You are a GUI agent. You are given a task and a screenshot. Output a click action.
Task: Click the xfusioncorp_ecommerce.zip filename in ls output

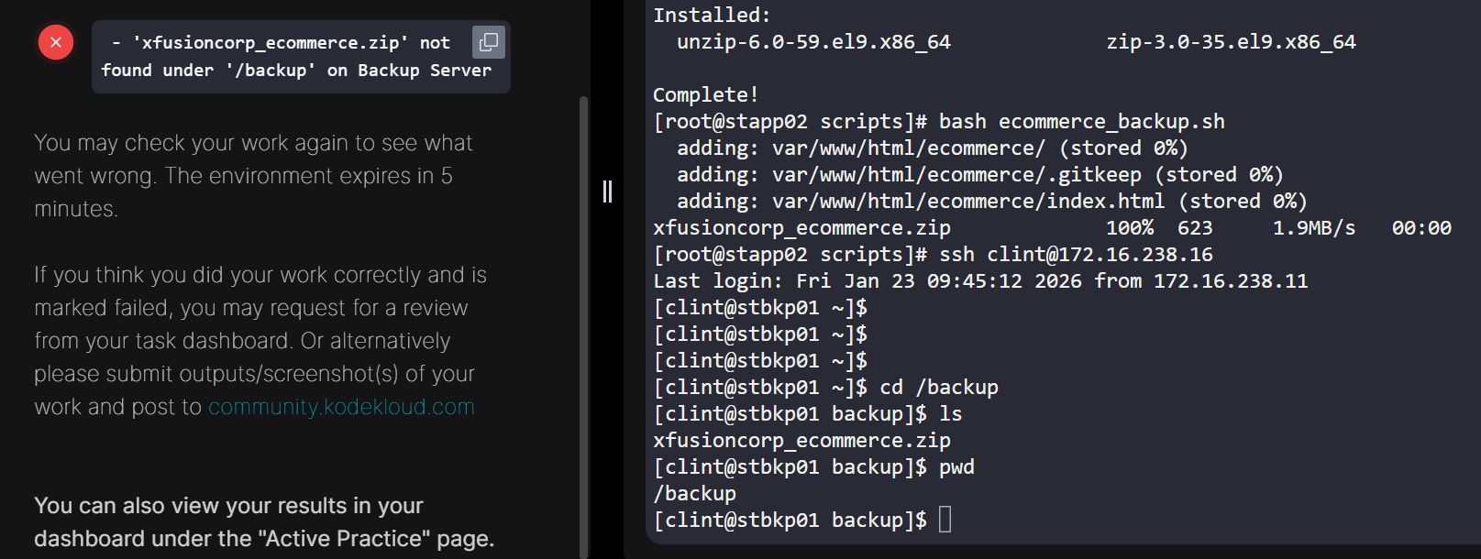(801, 440)
